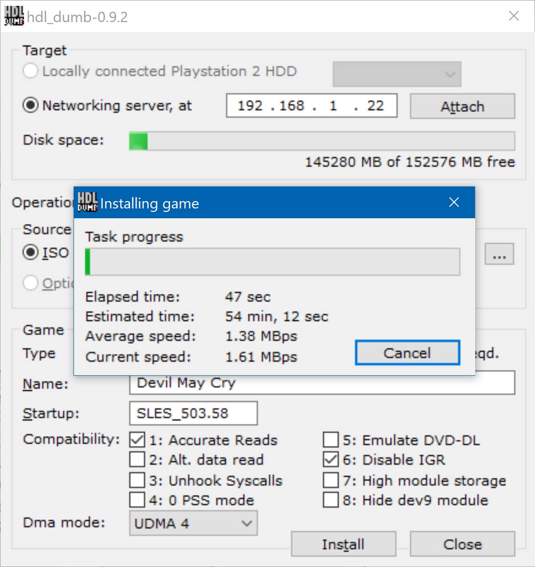Click the Install button
Screen dimensions: 535x567
(343, 544)
